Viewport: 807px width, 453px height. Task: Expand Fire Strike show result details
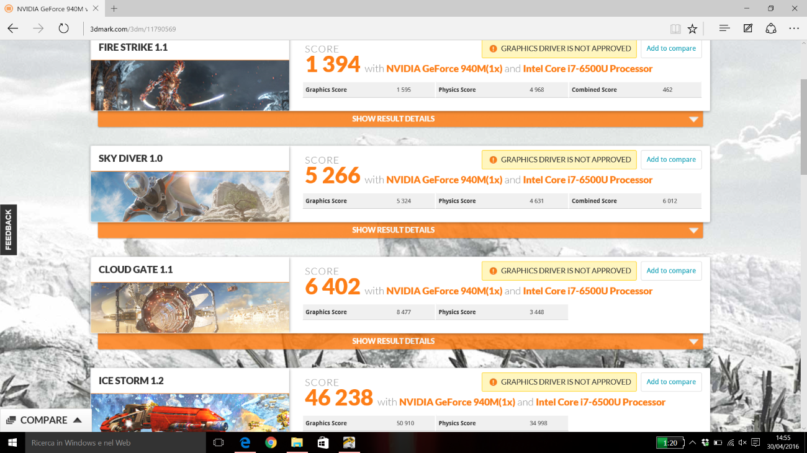(400, 119)
